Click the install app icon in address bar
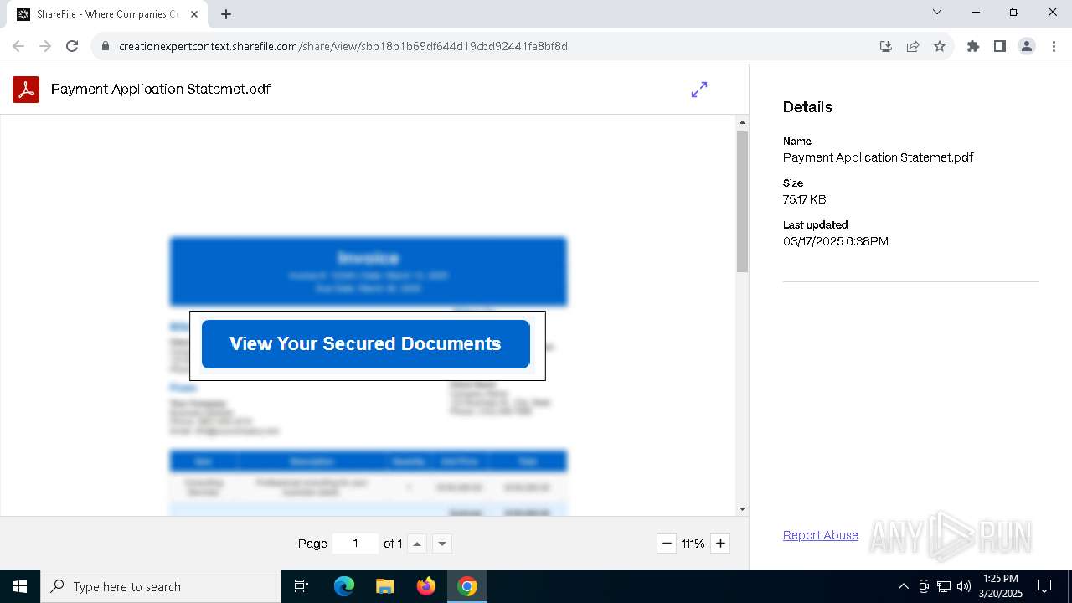Viewport: 1072px width, 603px height. (x=886, y=46)
